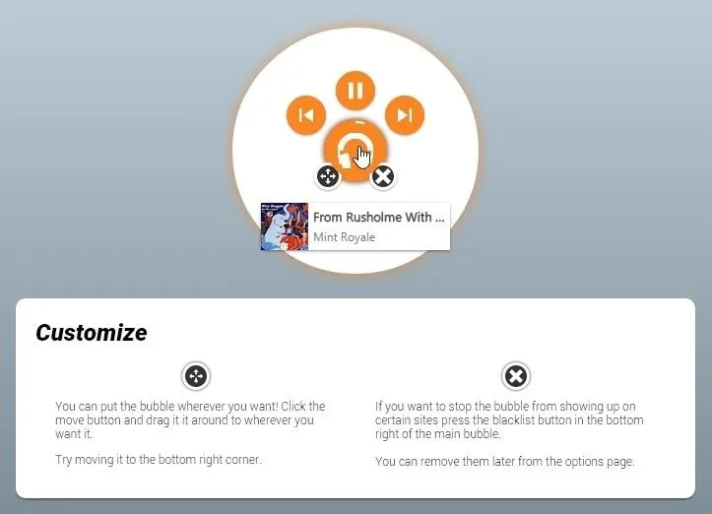Click the Mint Royale album art thumbnail
Viewport: 712px width, 514px height.
(x=285, y=226)
